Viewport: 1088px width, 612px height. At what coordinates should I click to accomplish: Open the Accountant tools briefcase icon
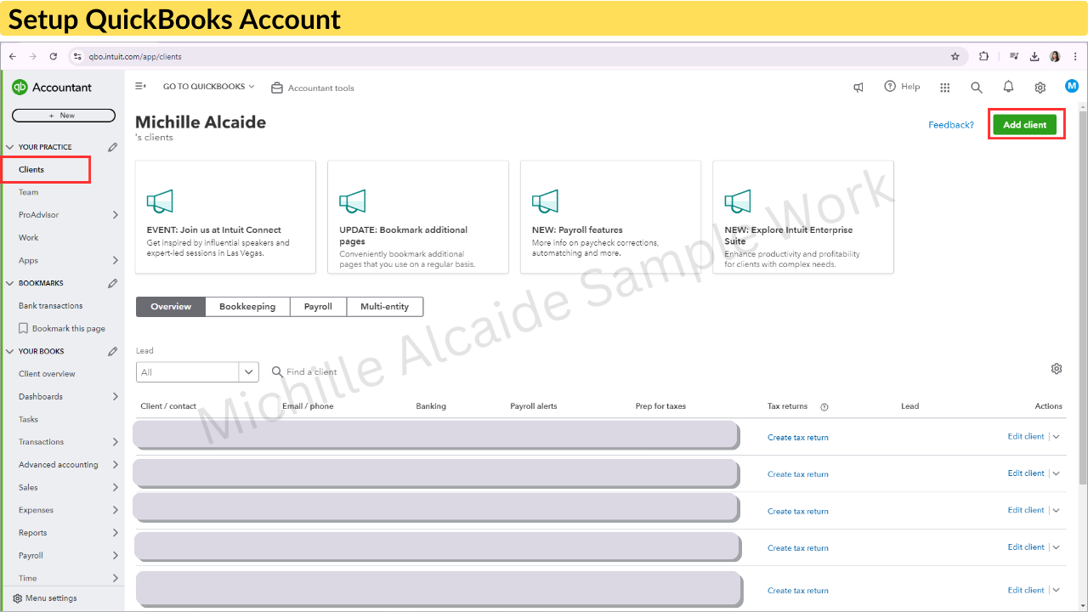tap(277, 88)
